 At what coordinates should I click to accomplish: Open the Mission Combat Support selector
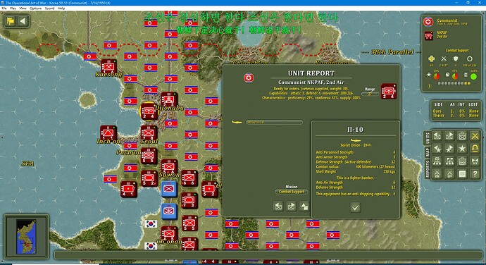[x=292, y=192]
